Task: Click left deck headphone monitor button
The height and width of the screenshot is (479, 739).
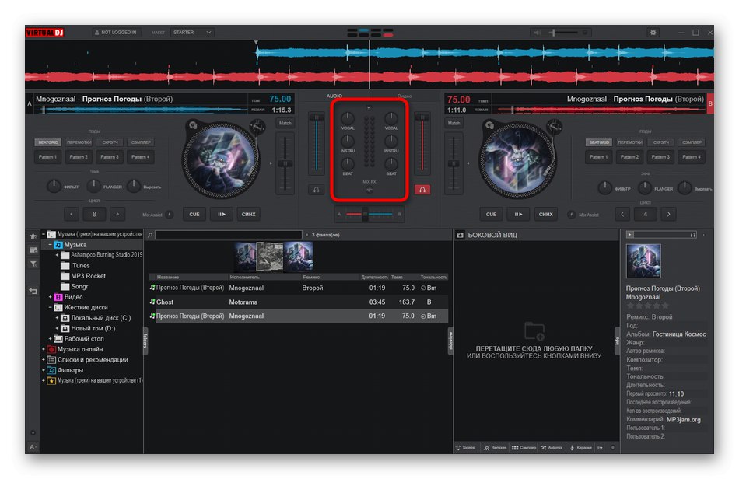Action: click(x=317, y=189)
